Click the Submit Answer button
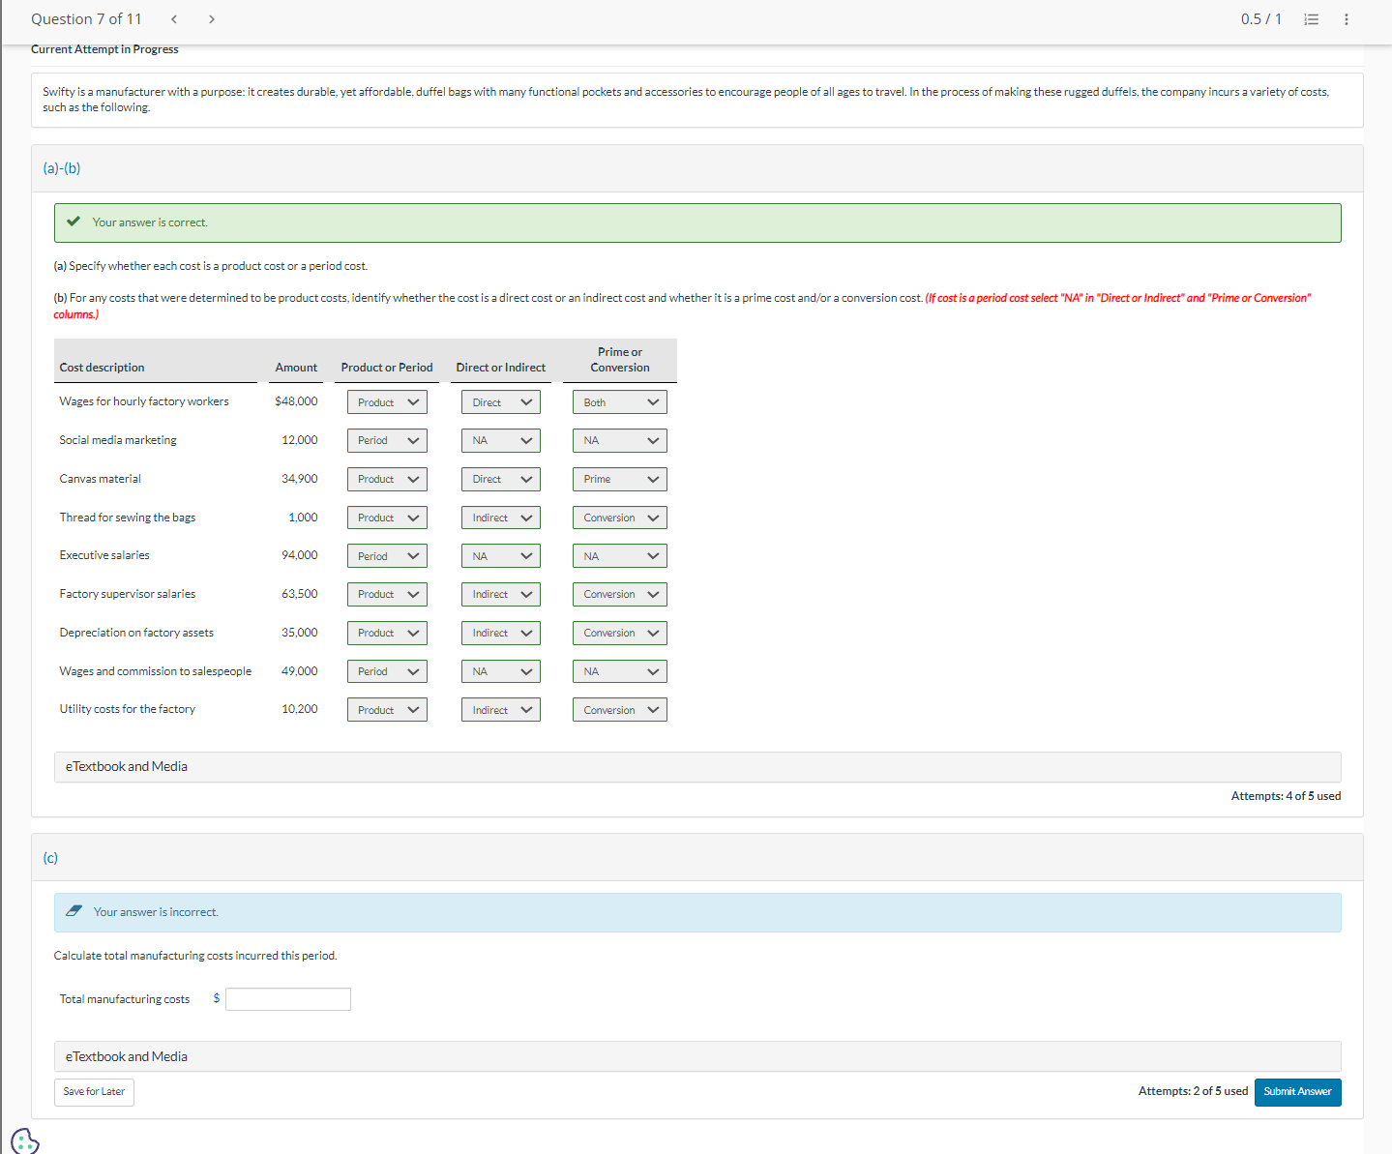Viewport: 1392px width, 1154px height. (x=1297, y=1092)
